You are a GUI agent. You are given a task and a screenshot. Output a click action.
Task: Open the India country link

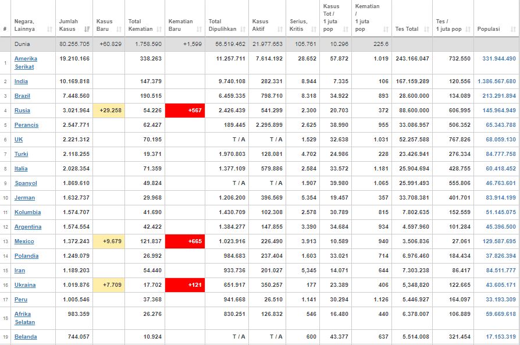coord(21,81)
